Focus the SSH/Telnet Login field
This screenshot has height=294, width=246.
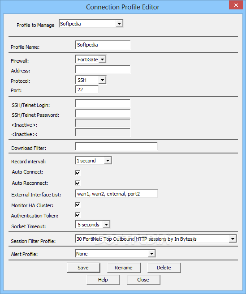[103, 103]
